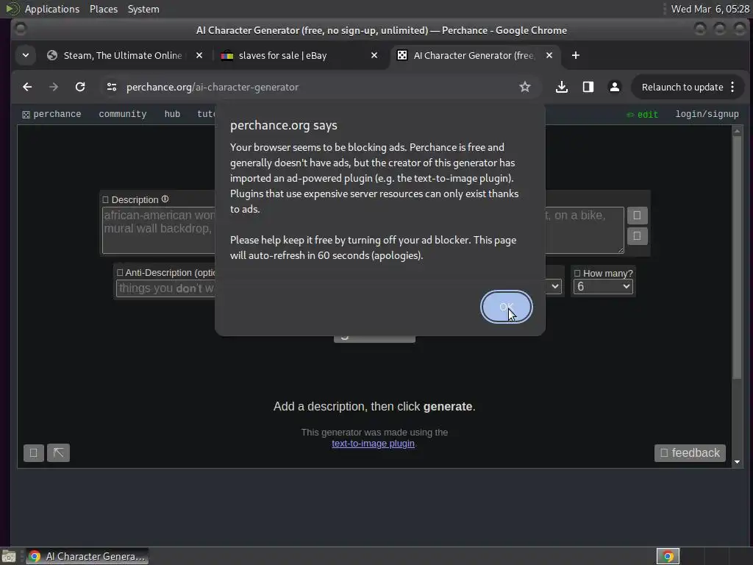The height and width of the screenshot is (565, 753).
Task: Open the Applications menu
Action: coord(52,9)
